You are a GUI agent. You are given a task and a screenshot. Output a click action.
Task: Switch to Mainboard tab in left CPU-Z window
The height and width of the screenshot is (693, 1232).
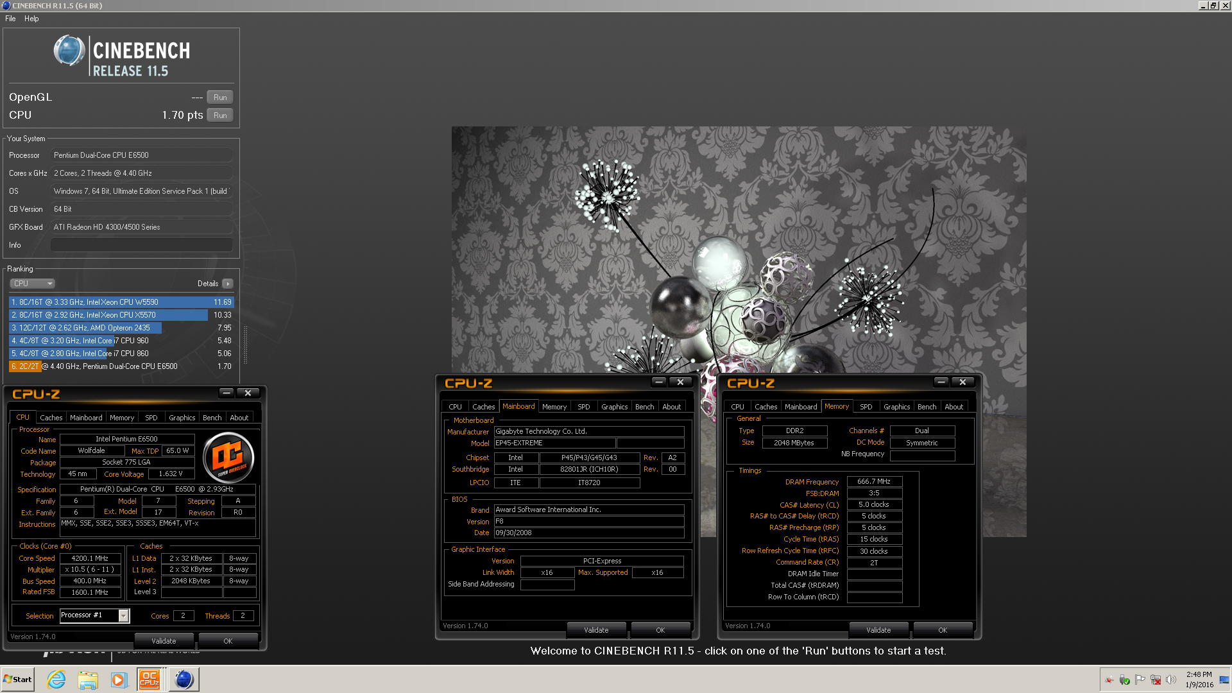86,418
